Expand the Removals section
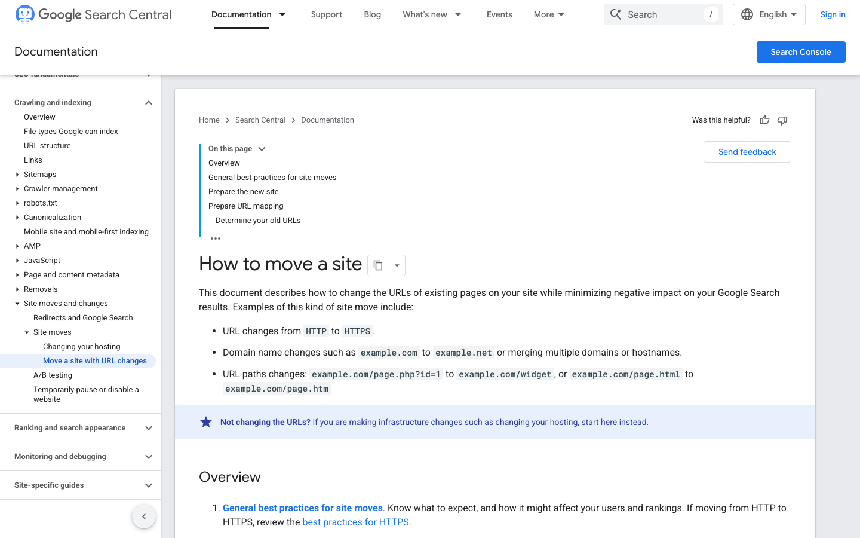Screen dimensions: 860x538 17,289
